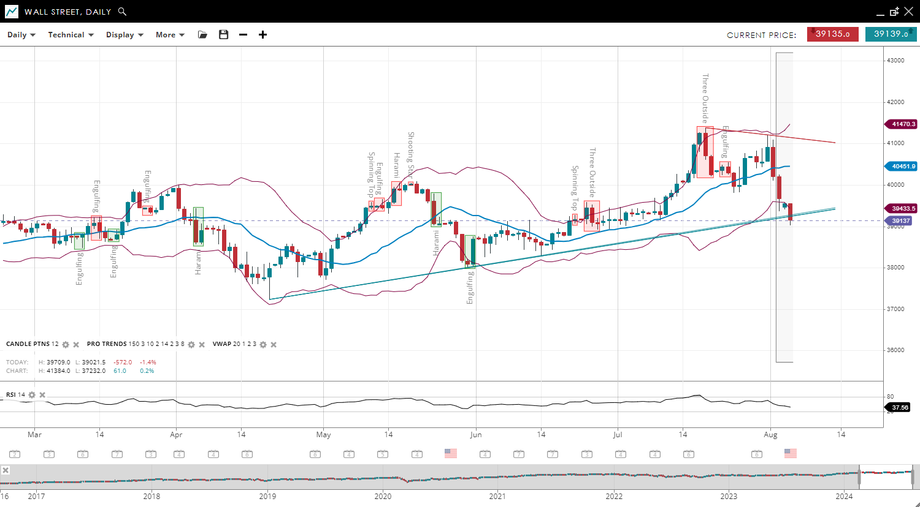The width and height of the screenshot is (920, 507).
Task: Zoom out using the minus icon
Action: point(243,35)
